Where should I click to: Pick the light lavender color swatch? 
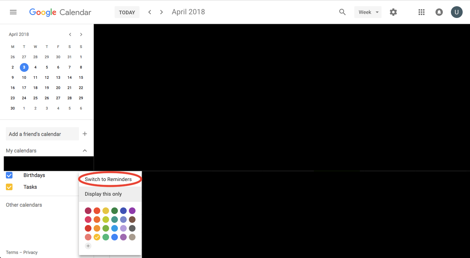123,228
